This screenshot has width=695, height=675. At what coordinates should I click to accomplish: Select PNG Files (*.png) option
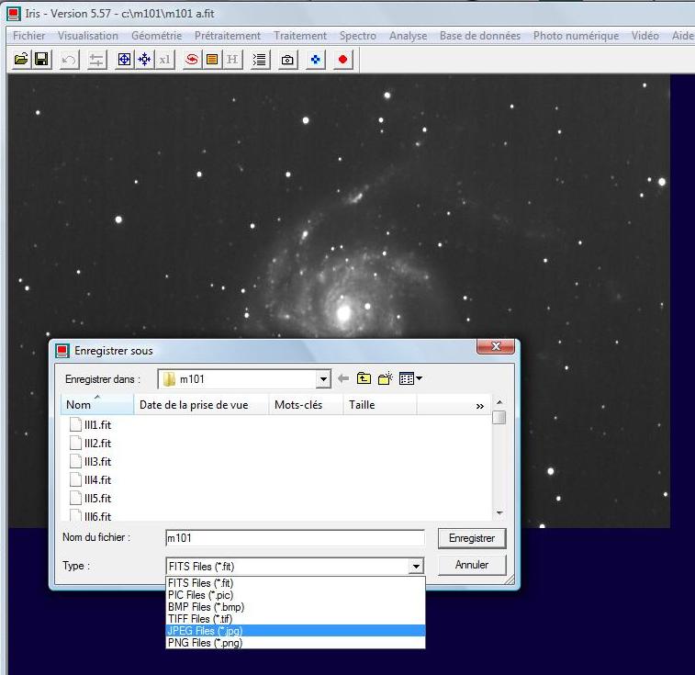click(x=296, y=643)
